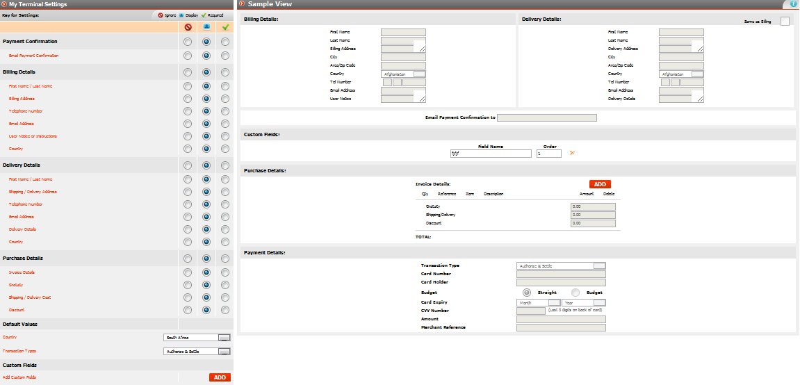Set Email Payment Confirmation to Required
The height and width of the screenshot is (385, 800).
[x=225, y=55]
